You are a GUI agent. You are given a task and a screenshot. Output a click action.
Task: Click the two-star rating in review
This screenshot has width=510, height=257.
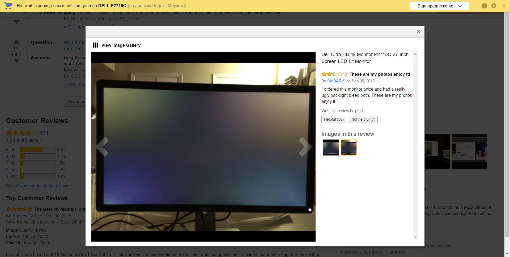pyautogui.click(x=334, y=74)
